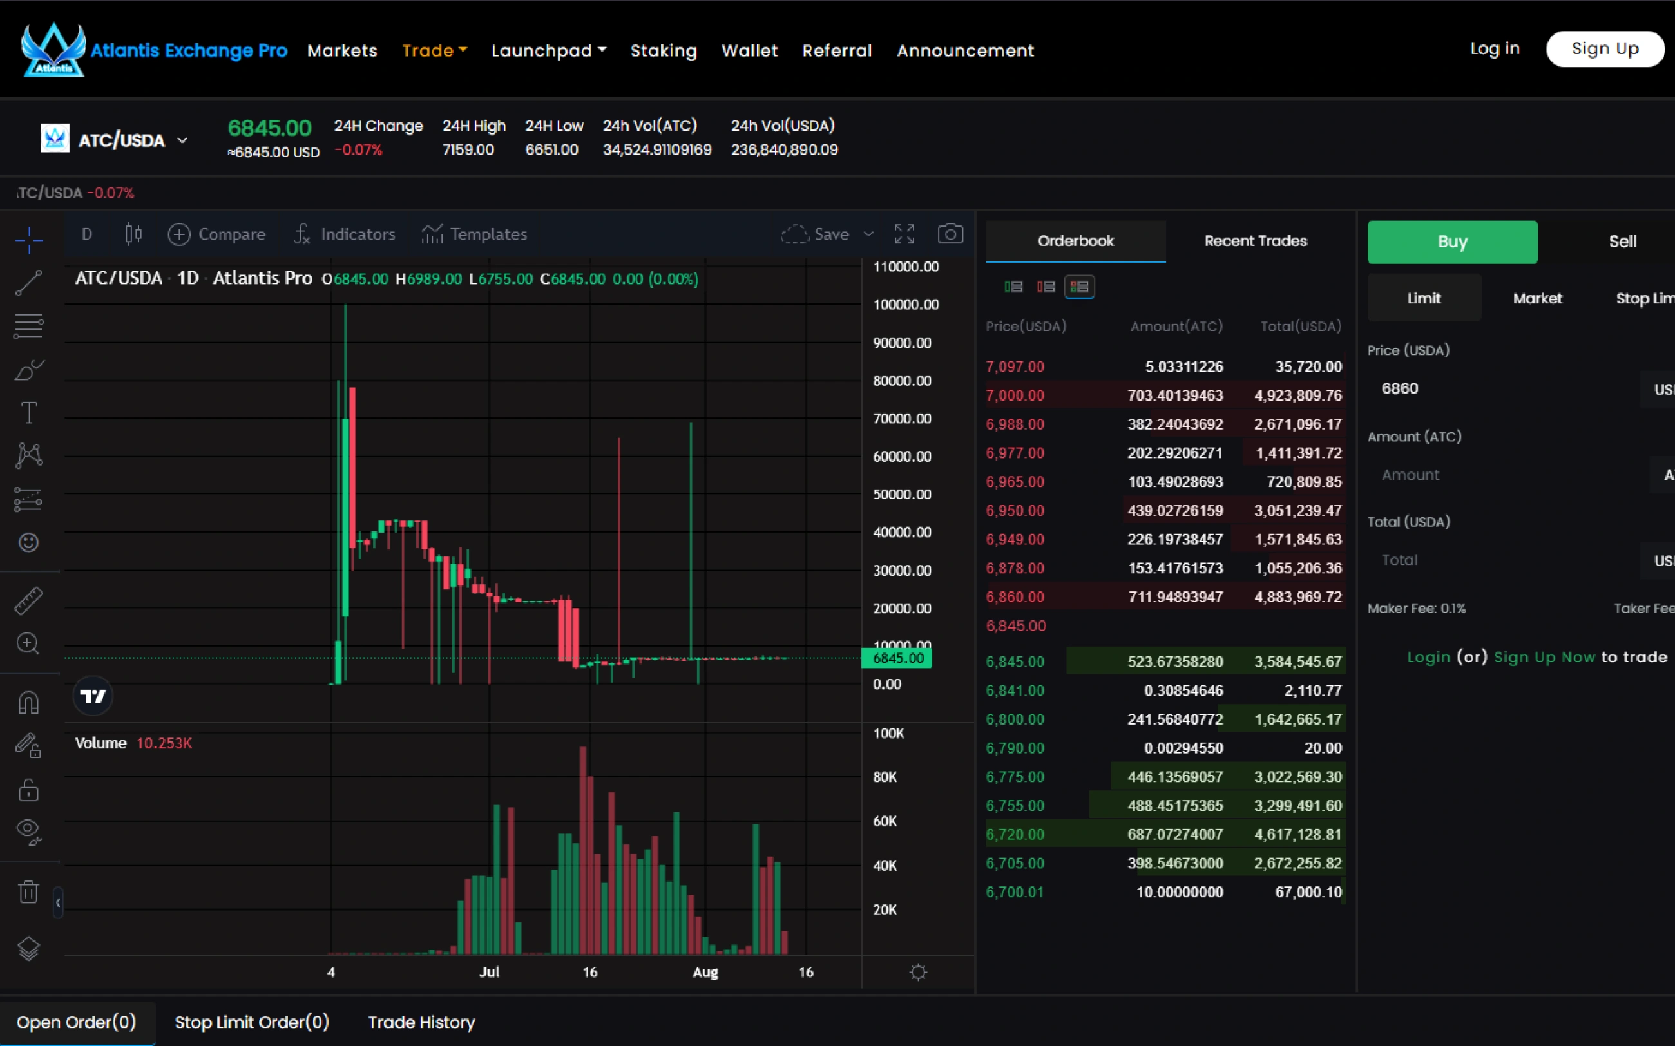Viewport: 1675px width, 1046px height.
Task: Open the Launchpad dropdown menu
Action: [x=549, y=50]
